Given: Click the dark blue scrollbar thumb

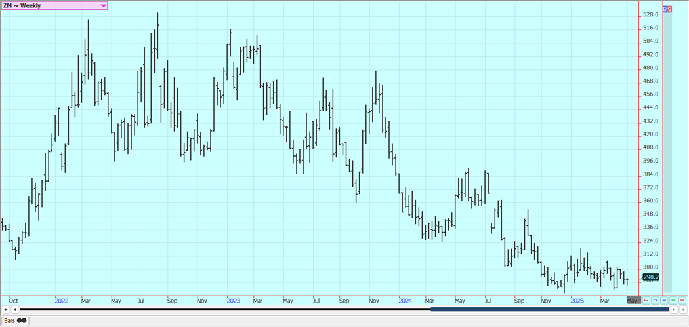Looking at the screenshot, I should point(550,309).
